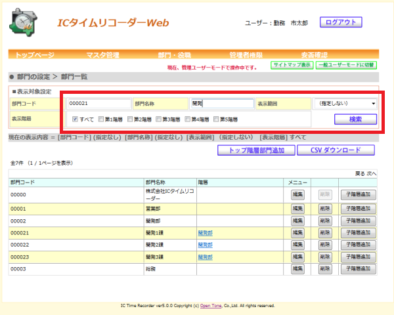The height and width of the screenshot is (315, 394).
Task: Check the 第4階層 checkbox
Action: pyautogui.click(x=187, y=119)
